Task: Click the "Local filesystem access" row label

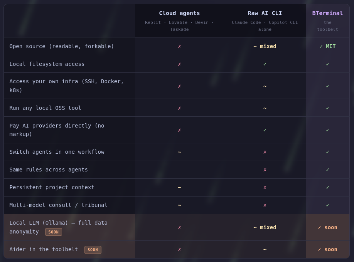Action: (x=47, y=64)
